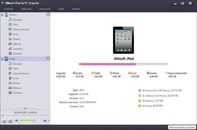Open Musique under the iPhone device
The width and height of the screenshot is (197, 130).
pos(15,20)
